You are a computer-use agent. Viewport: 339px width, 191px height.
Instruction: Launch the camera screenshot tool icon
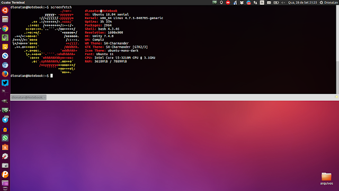[5, 166]
